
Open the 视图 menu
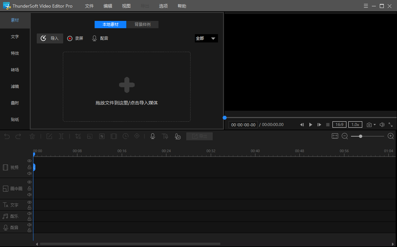(x=126, y=6)
